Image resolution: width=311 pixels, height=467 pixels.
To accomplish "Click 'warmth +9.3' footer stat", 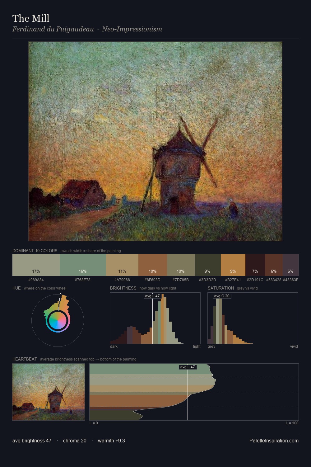I will 111,441.
